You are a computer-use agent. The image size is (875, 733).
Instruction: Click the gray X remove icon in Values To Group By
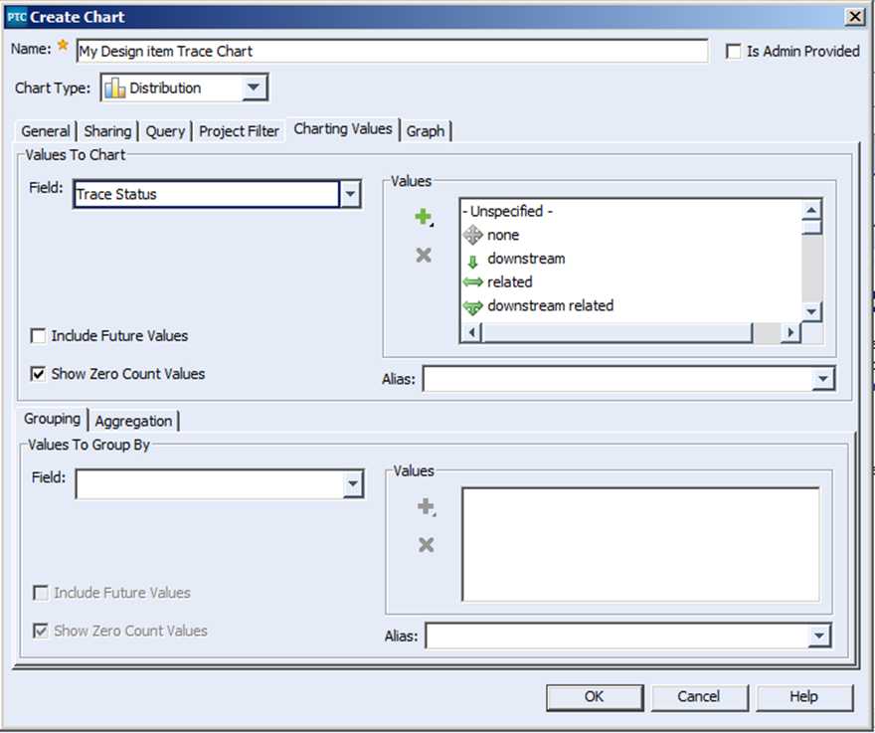[426, 545]
